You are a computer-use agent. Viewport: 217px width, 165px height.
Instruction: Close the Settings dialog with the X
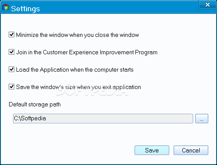207,5
